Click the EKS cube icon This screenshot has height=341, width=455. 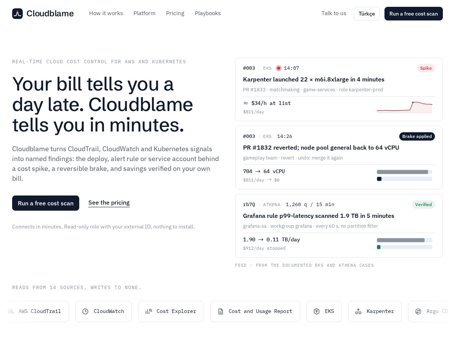(317, 311)
